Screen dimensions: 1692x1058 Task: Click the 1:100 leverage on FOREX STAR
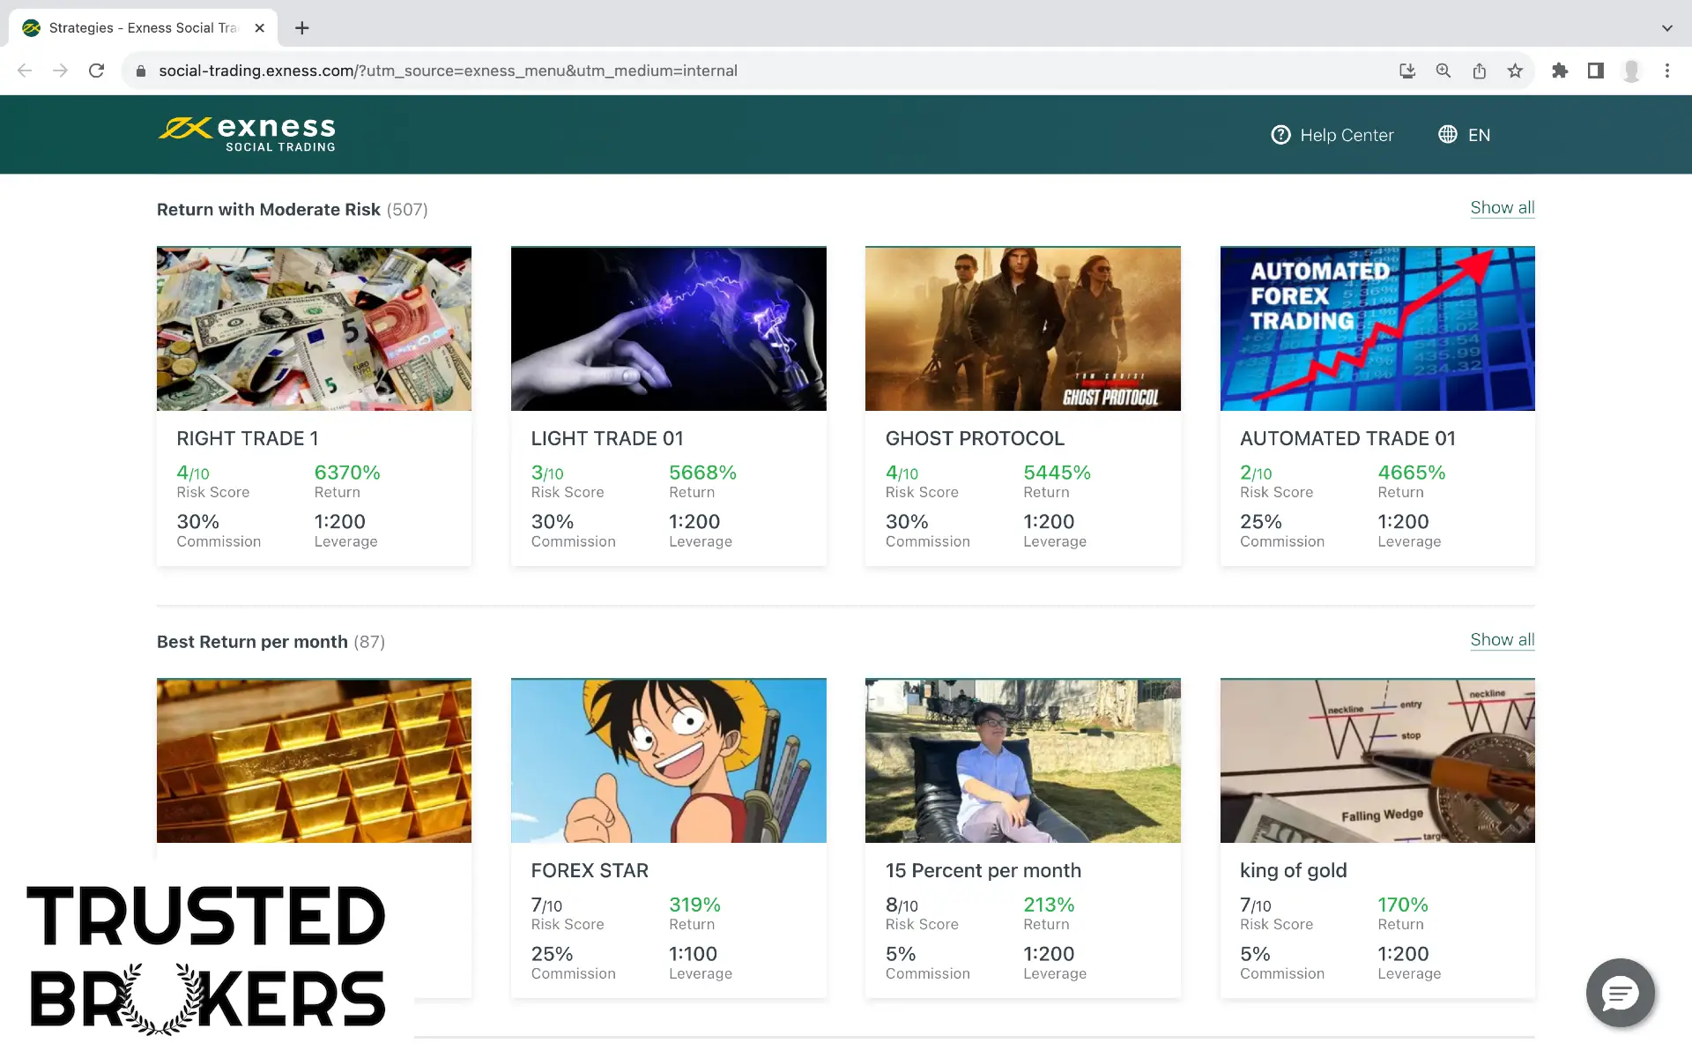693,954
